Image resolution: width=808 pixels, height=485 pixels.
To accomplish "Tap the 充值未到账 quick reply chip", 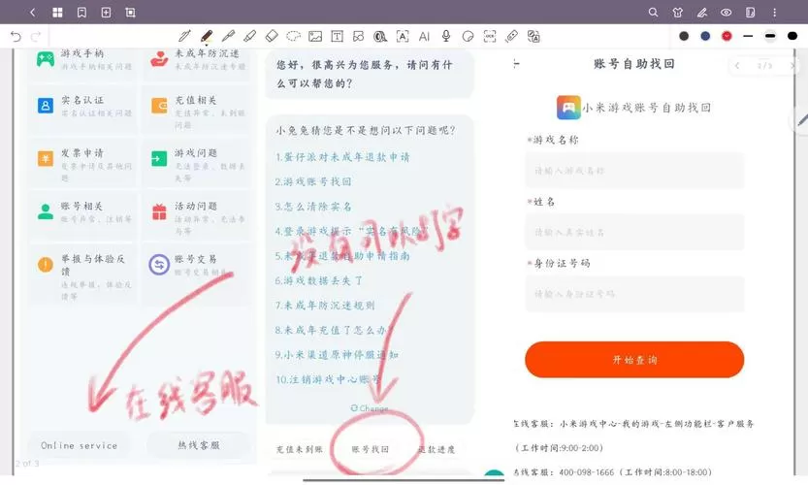I will (x=300, y=449).
